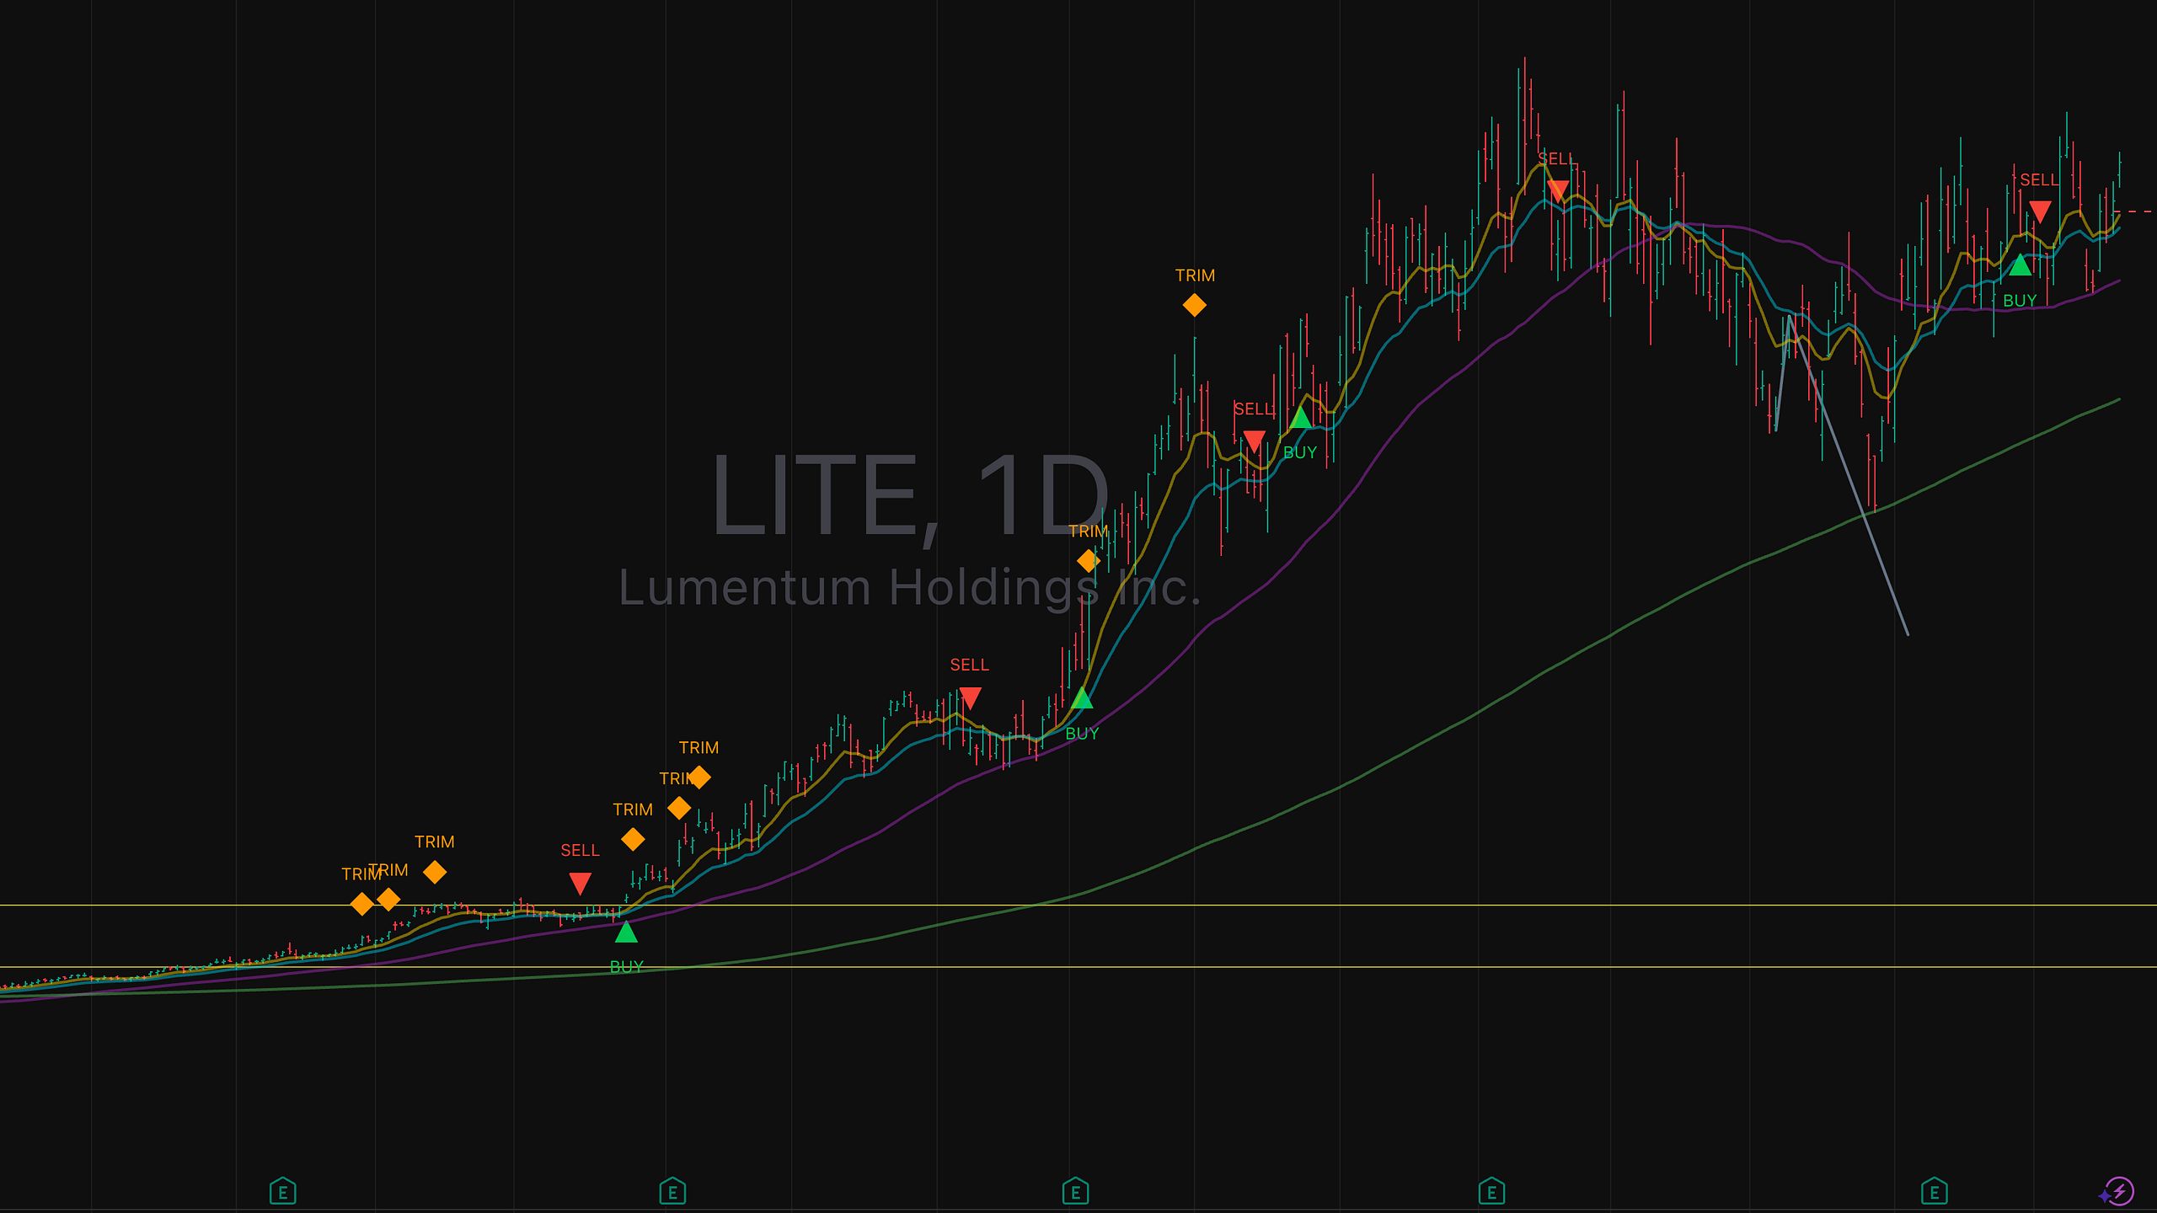The image size is (2157, 1213).
Task: Click the leftmost earnings E marker
Action: [282, 1192]
